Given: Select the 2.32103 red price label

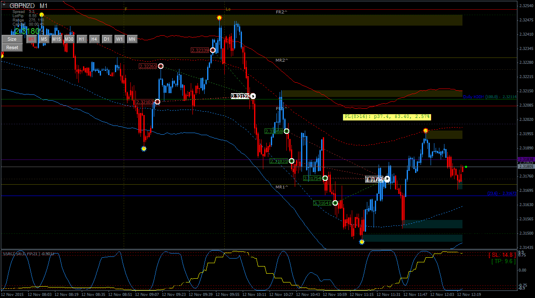Looking at the screenshot, I should click(x=144, y=102).
